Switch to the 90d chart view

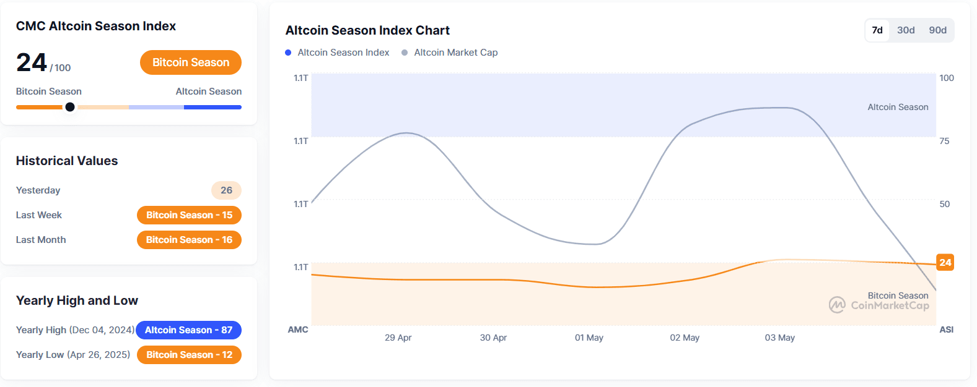coord(937,30)
